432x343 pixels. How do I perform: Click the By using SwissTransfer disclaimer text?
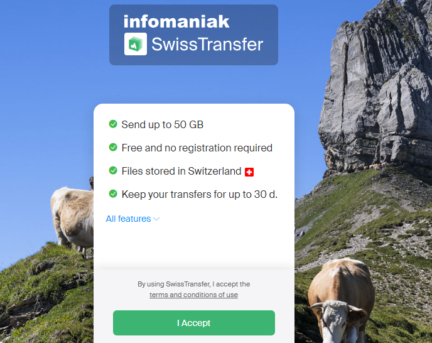193,284
